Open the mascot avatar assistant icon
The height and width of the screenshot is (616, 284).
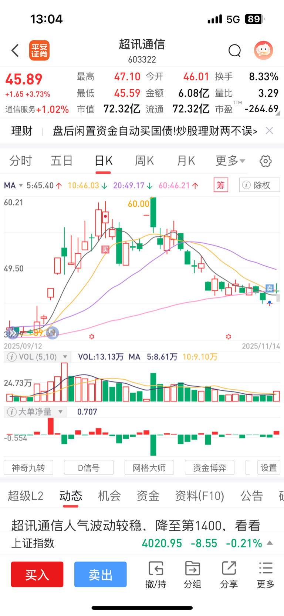(x=264, y=50)
